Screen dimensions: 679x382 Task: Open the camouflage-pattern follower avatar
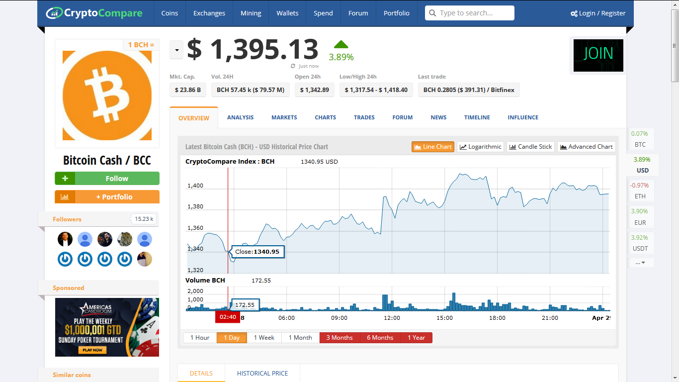[x=125, y=239]
